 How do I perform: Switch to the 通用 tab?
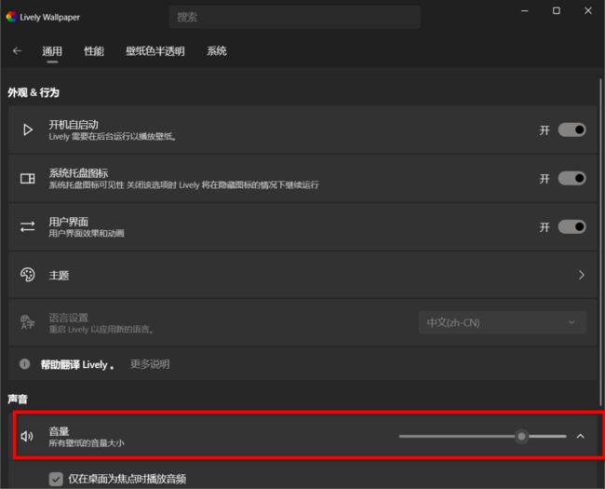pos(52,51)
